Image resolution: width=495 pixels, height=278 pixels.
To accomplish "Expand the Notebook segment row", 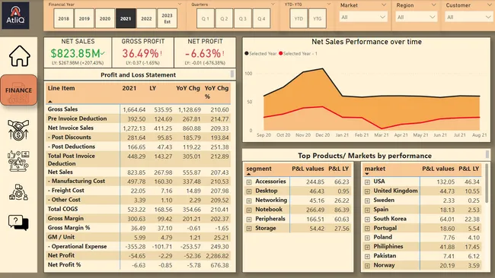I will [x=249, y=210].
